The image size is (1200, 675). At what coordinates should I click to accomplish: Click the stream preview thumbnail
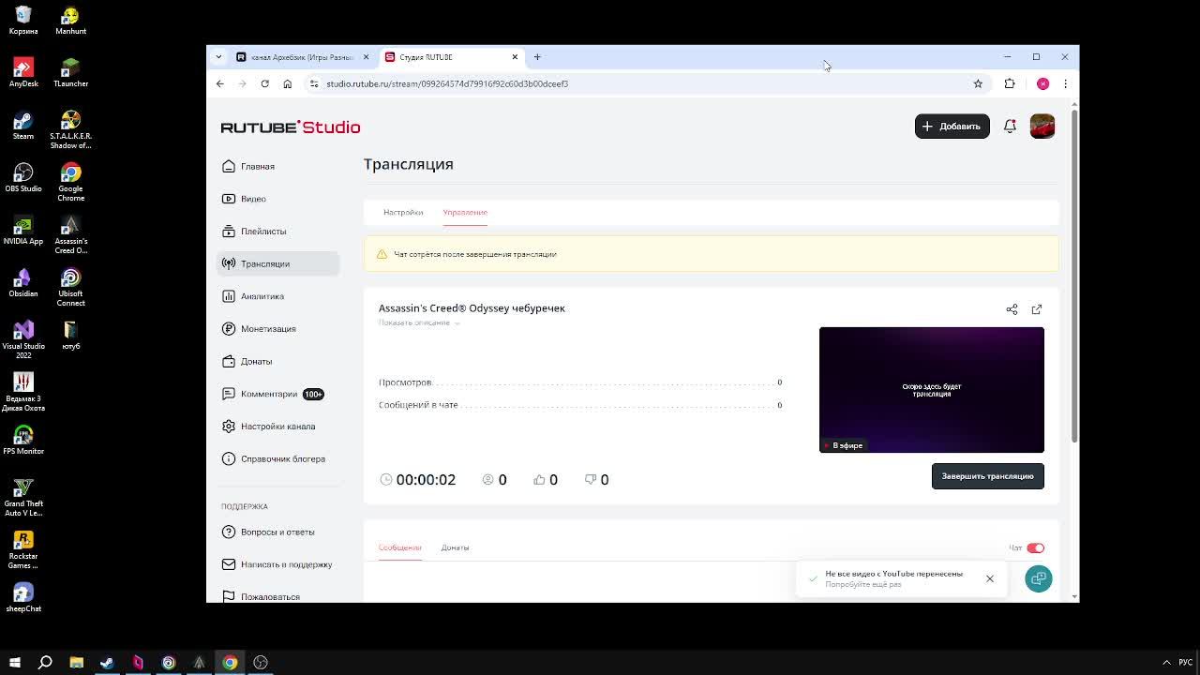(x=931, y=389)
